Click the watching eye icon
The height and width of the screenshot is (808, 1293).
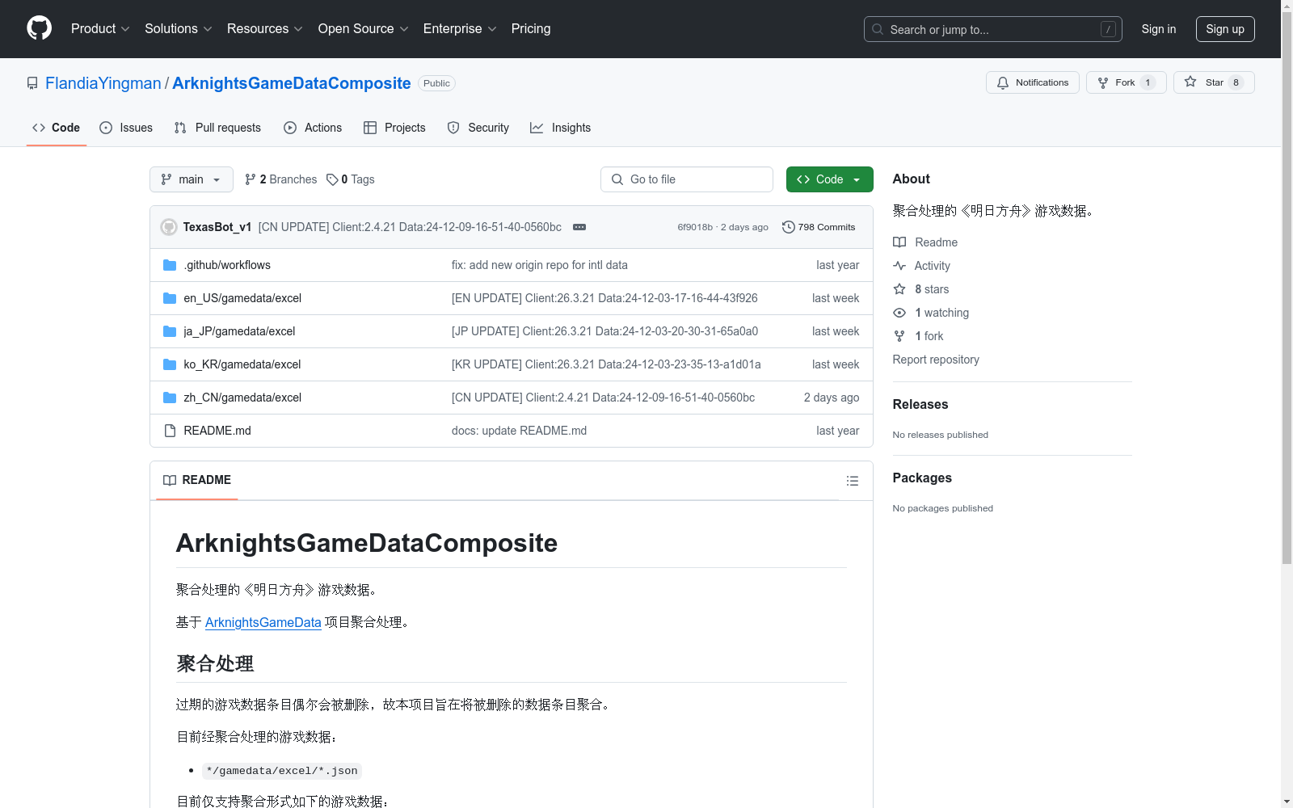coord(899,313)
